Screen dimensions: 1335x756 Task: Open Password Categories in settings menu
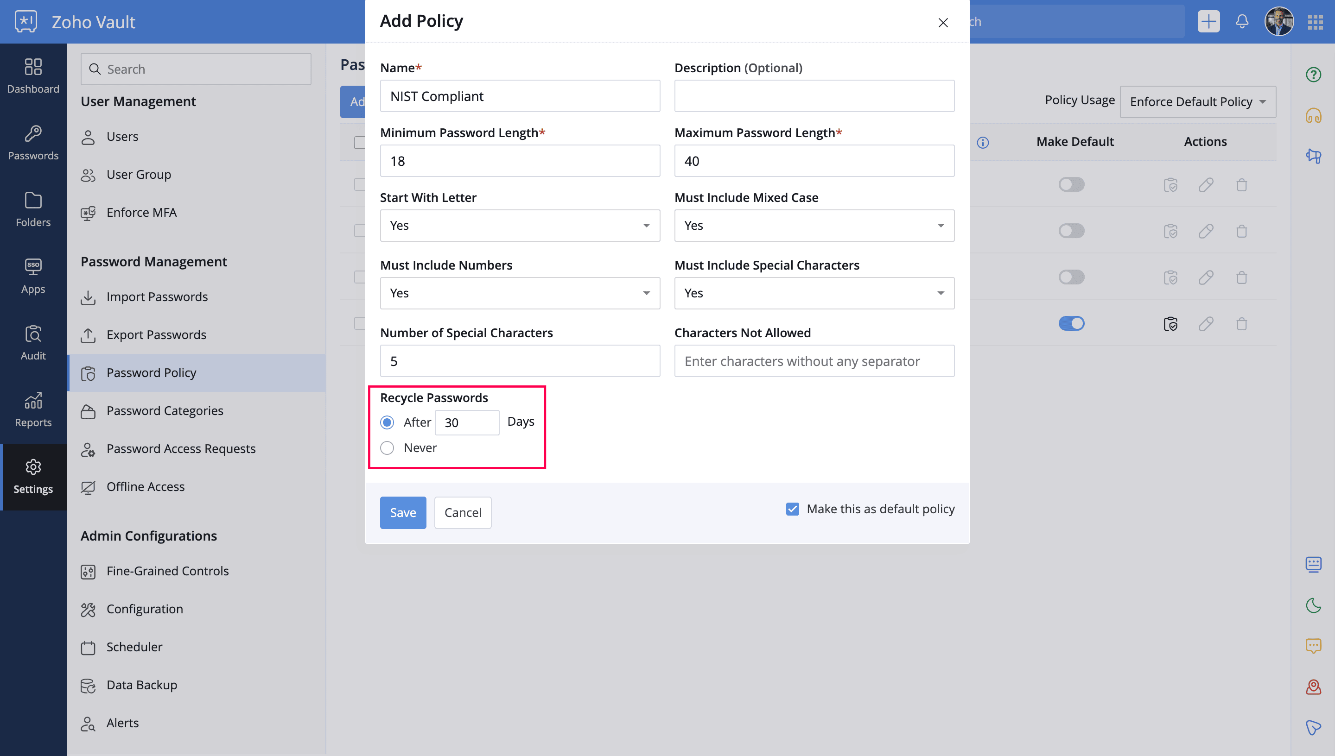point(165,411)
